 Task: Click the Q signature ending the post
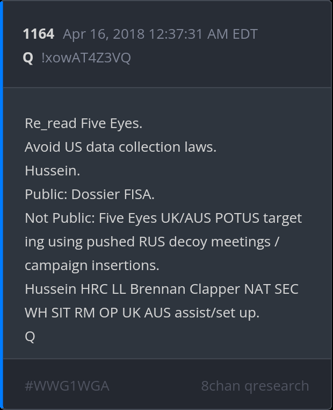coord(30,336)
